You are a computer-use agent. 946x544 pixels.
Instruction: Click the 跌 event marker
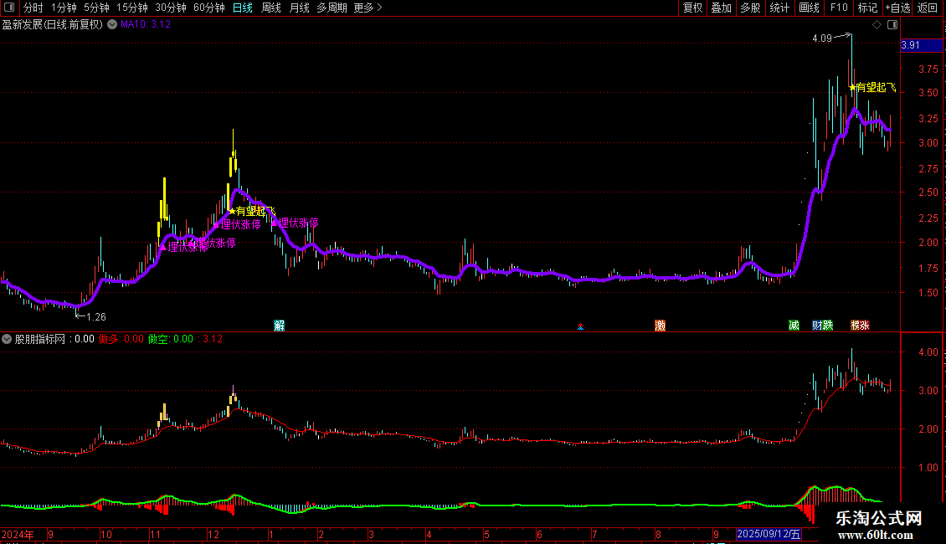(x=828, y=325)
